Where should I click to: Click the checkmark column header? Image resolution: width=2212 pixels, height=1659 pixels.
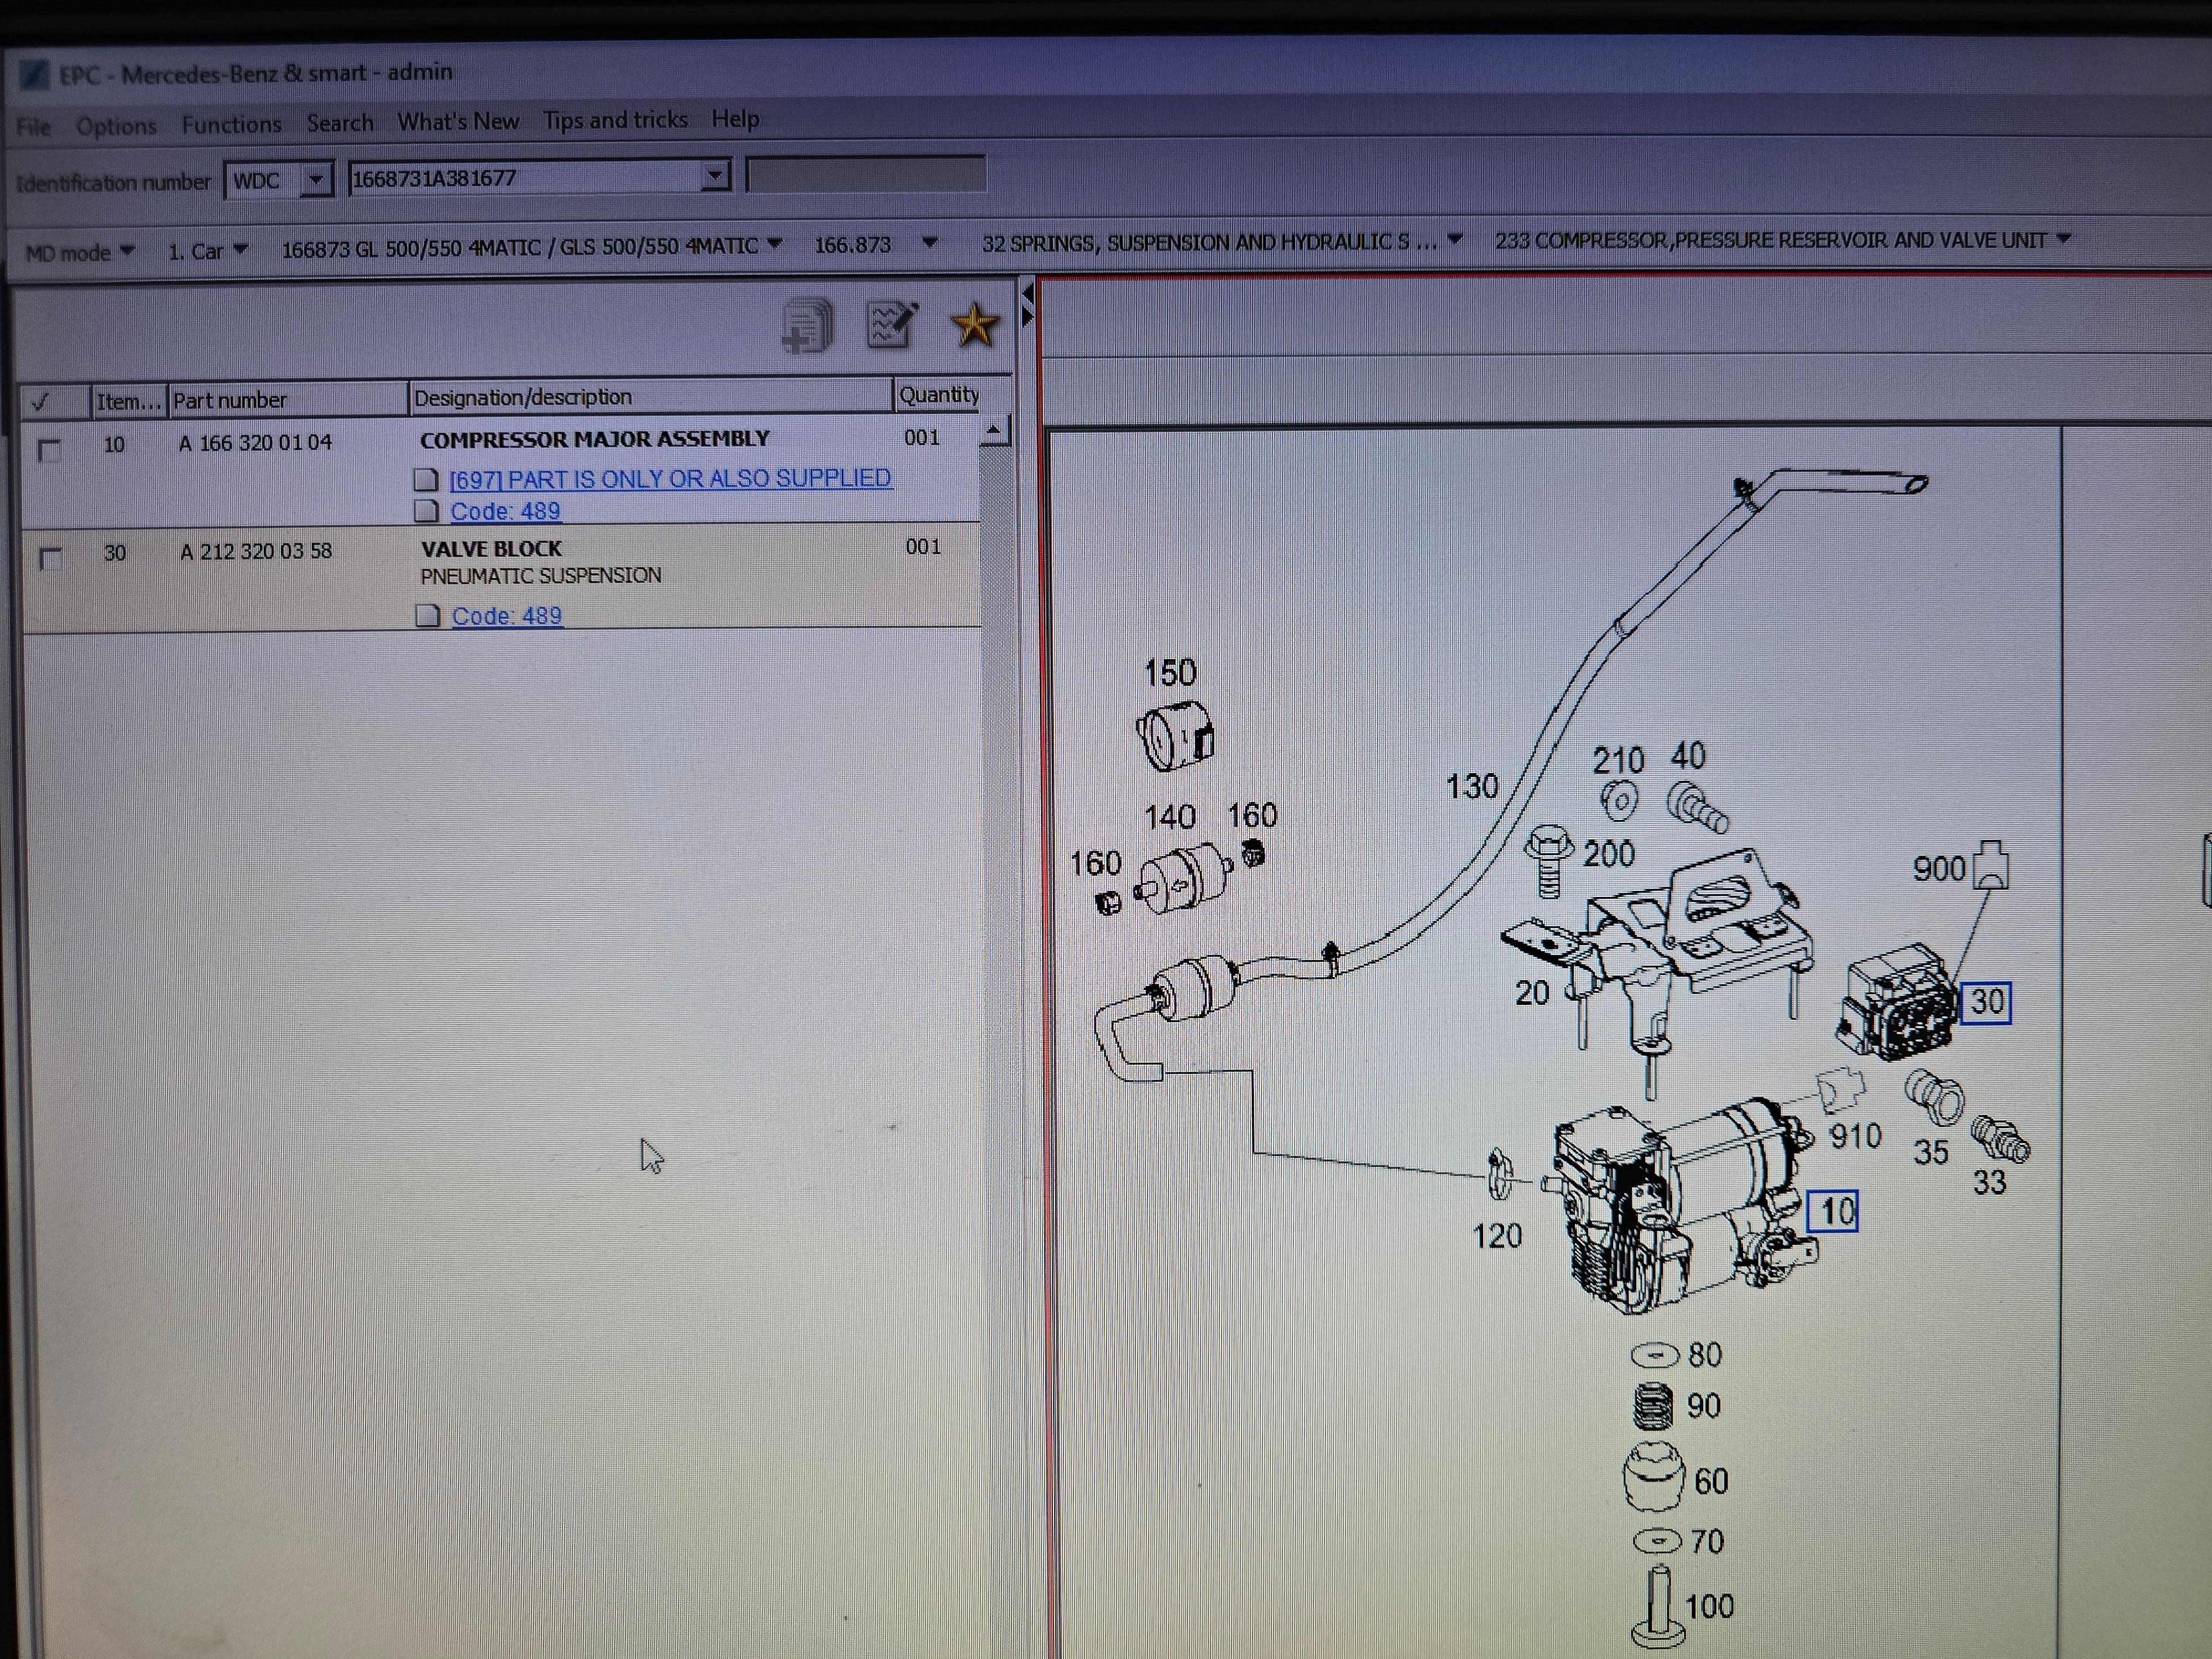tap(54, 401)
